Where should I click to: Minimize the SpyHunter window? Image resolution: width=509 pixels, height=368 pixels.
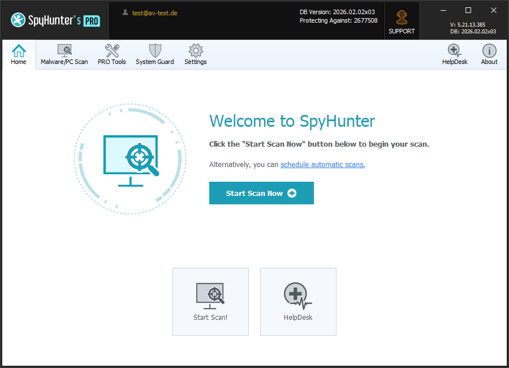click(442, 10)
